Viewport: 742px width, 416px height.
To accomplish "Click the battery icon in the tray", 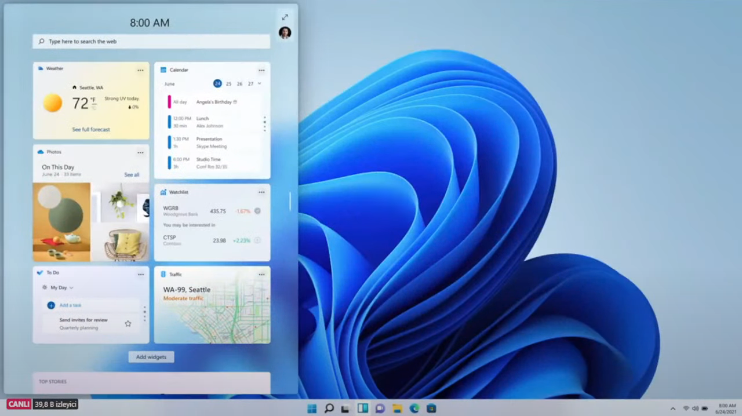I will click(x=705, y=408).
